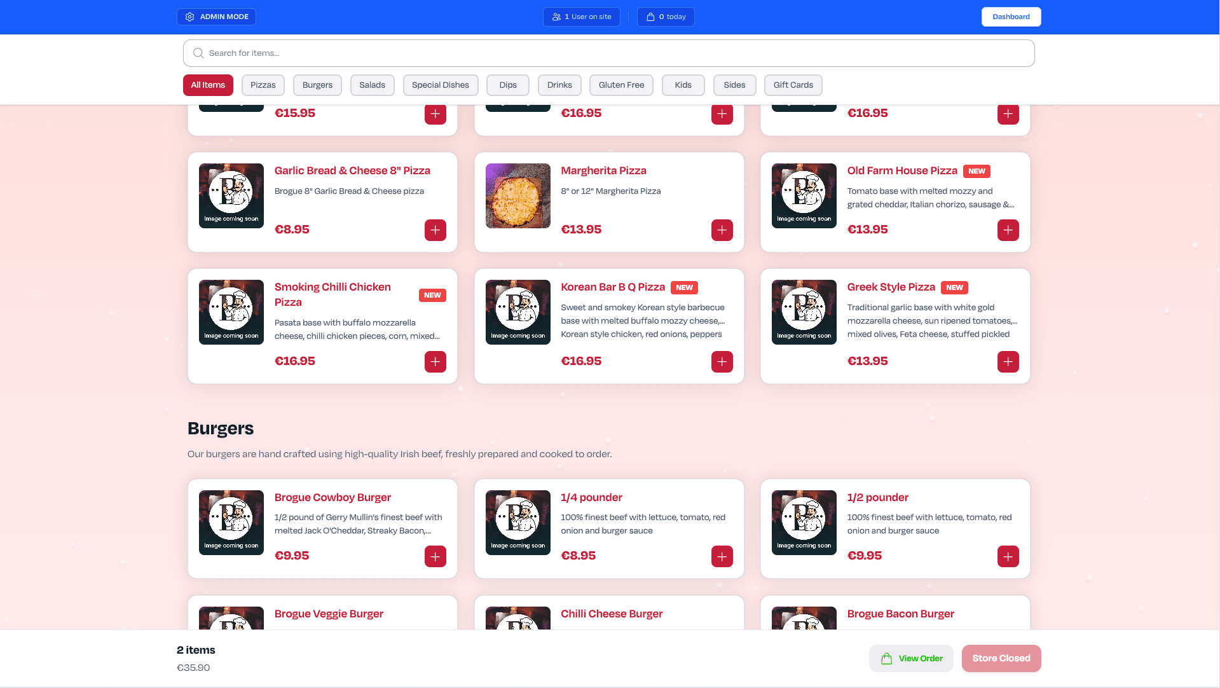
Task: Click Garlic Bread & Cheese pizza placeholder image
Action: coord(231,196)
